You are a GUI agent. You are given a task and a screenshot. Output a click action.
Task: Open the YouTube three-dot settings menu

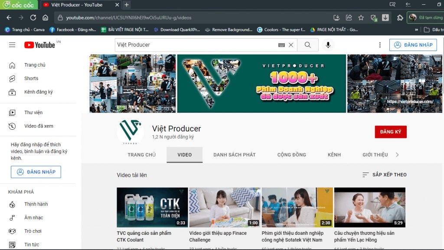(380, 45)
